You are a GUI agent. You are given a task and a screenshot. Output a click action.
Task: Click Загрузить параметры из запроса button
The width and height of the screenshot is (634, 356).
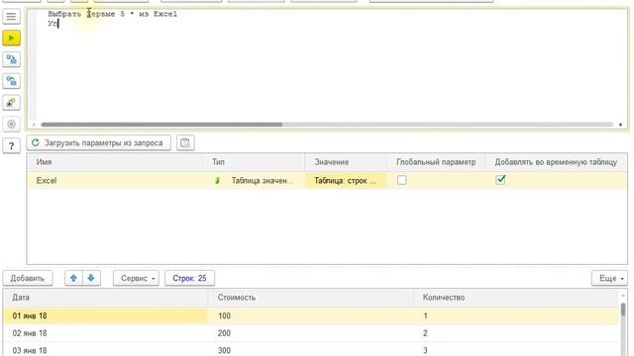tap(99, 142)
